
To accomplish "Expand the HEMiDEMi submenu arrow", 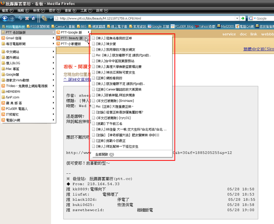I will 53,91.
